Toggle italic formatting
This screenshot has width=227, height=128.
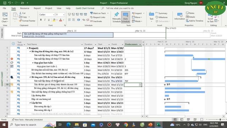[x=45, y=20]
